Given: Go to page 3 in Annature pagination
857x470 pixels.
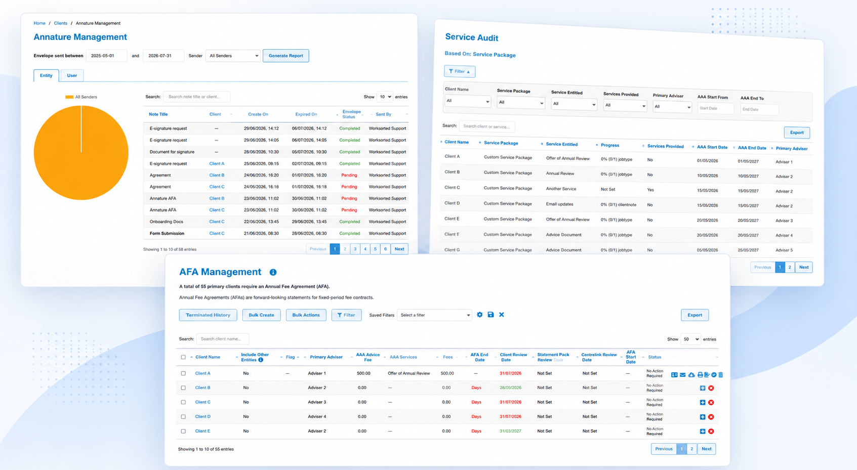Looking at the screenshot, I should point(355,249).
